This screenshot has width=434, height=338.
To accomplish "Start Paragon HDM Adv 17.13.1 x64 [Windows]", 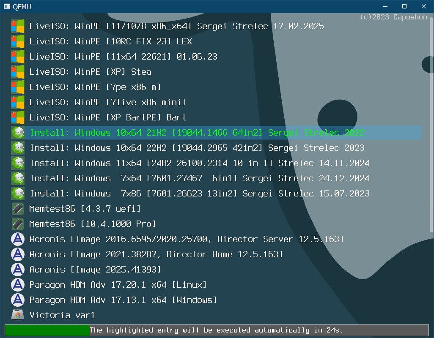I will pos(123,300).
